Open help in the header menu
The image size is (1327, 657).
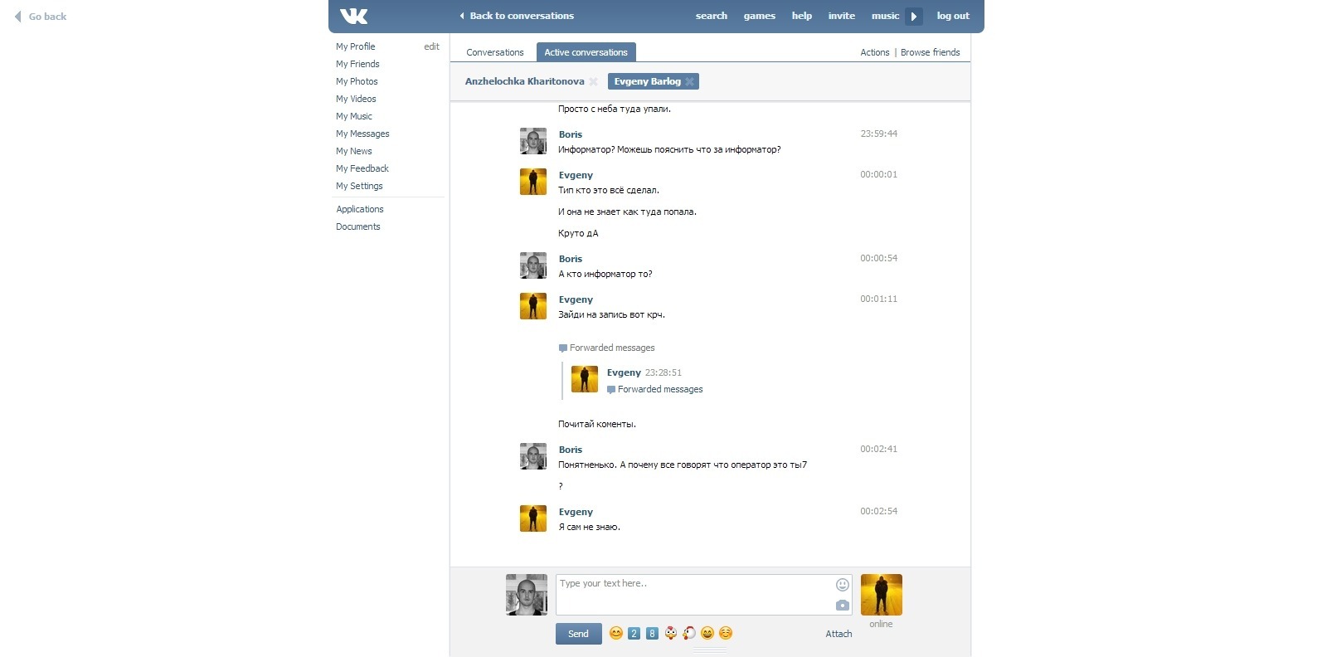[x=802, y=16]
